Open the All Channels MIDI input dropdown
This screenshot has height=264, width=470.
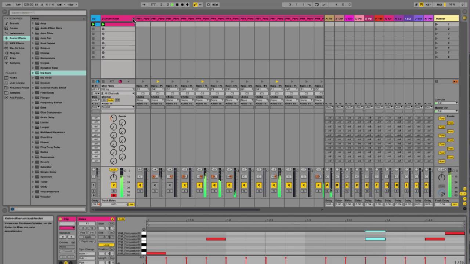tap(118, 93)
